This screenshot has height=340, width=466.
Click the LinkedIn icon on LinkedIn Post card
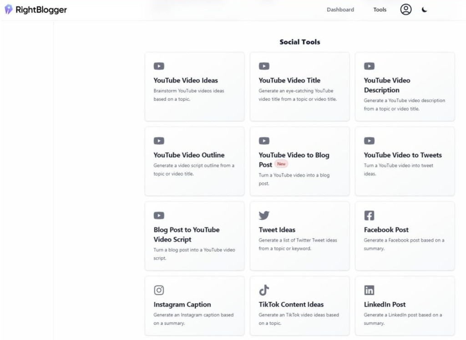(369, 290)
